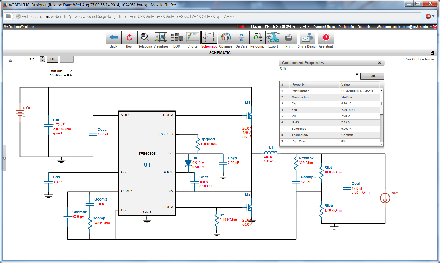440x263 pixels.
Task: Open the Adblock Plus dropdown arrow
Action: (433, 16)
